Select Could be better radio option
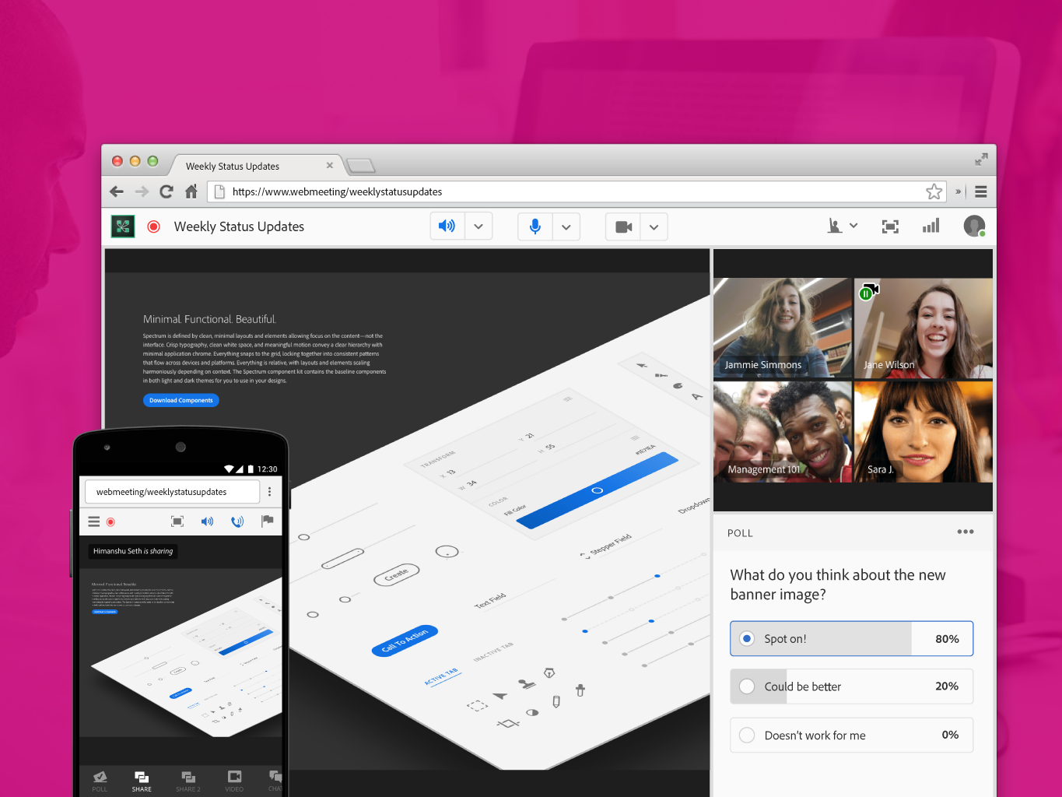 pyautogui.click(x=747, y=686)
